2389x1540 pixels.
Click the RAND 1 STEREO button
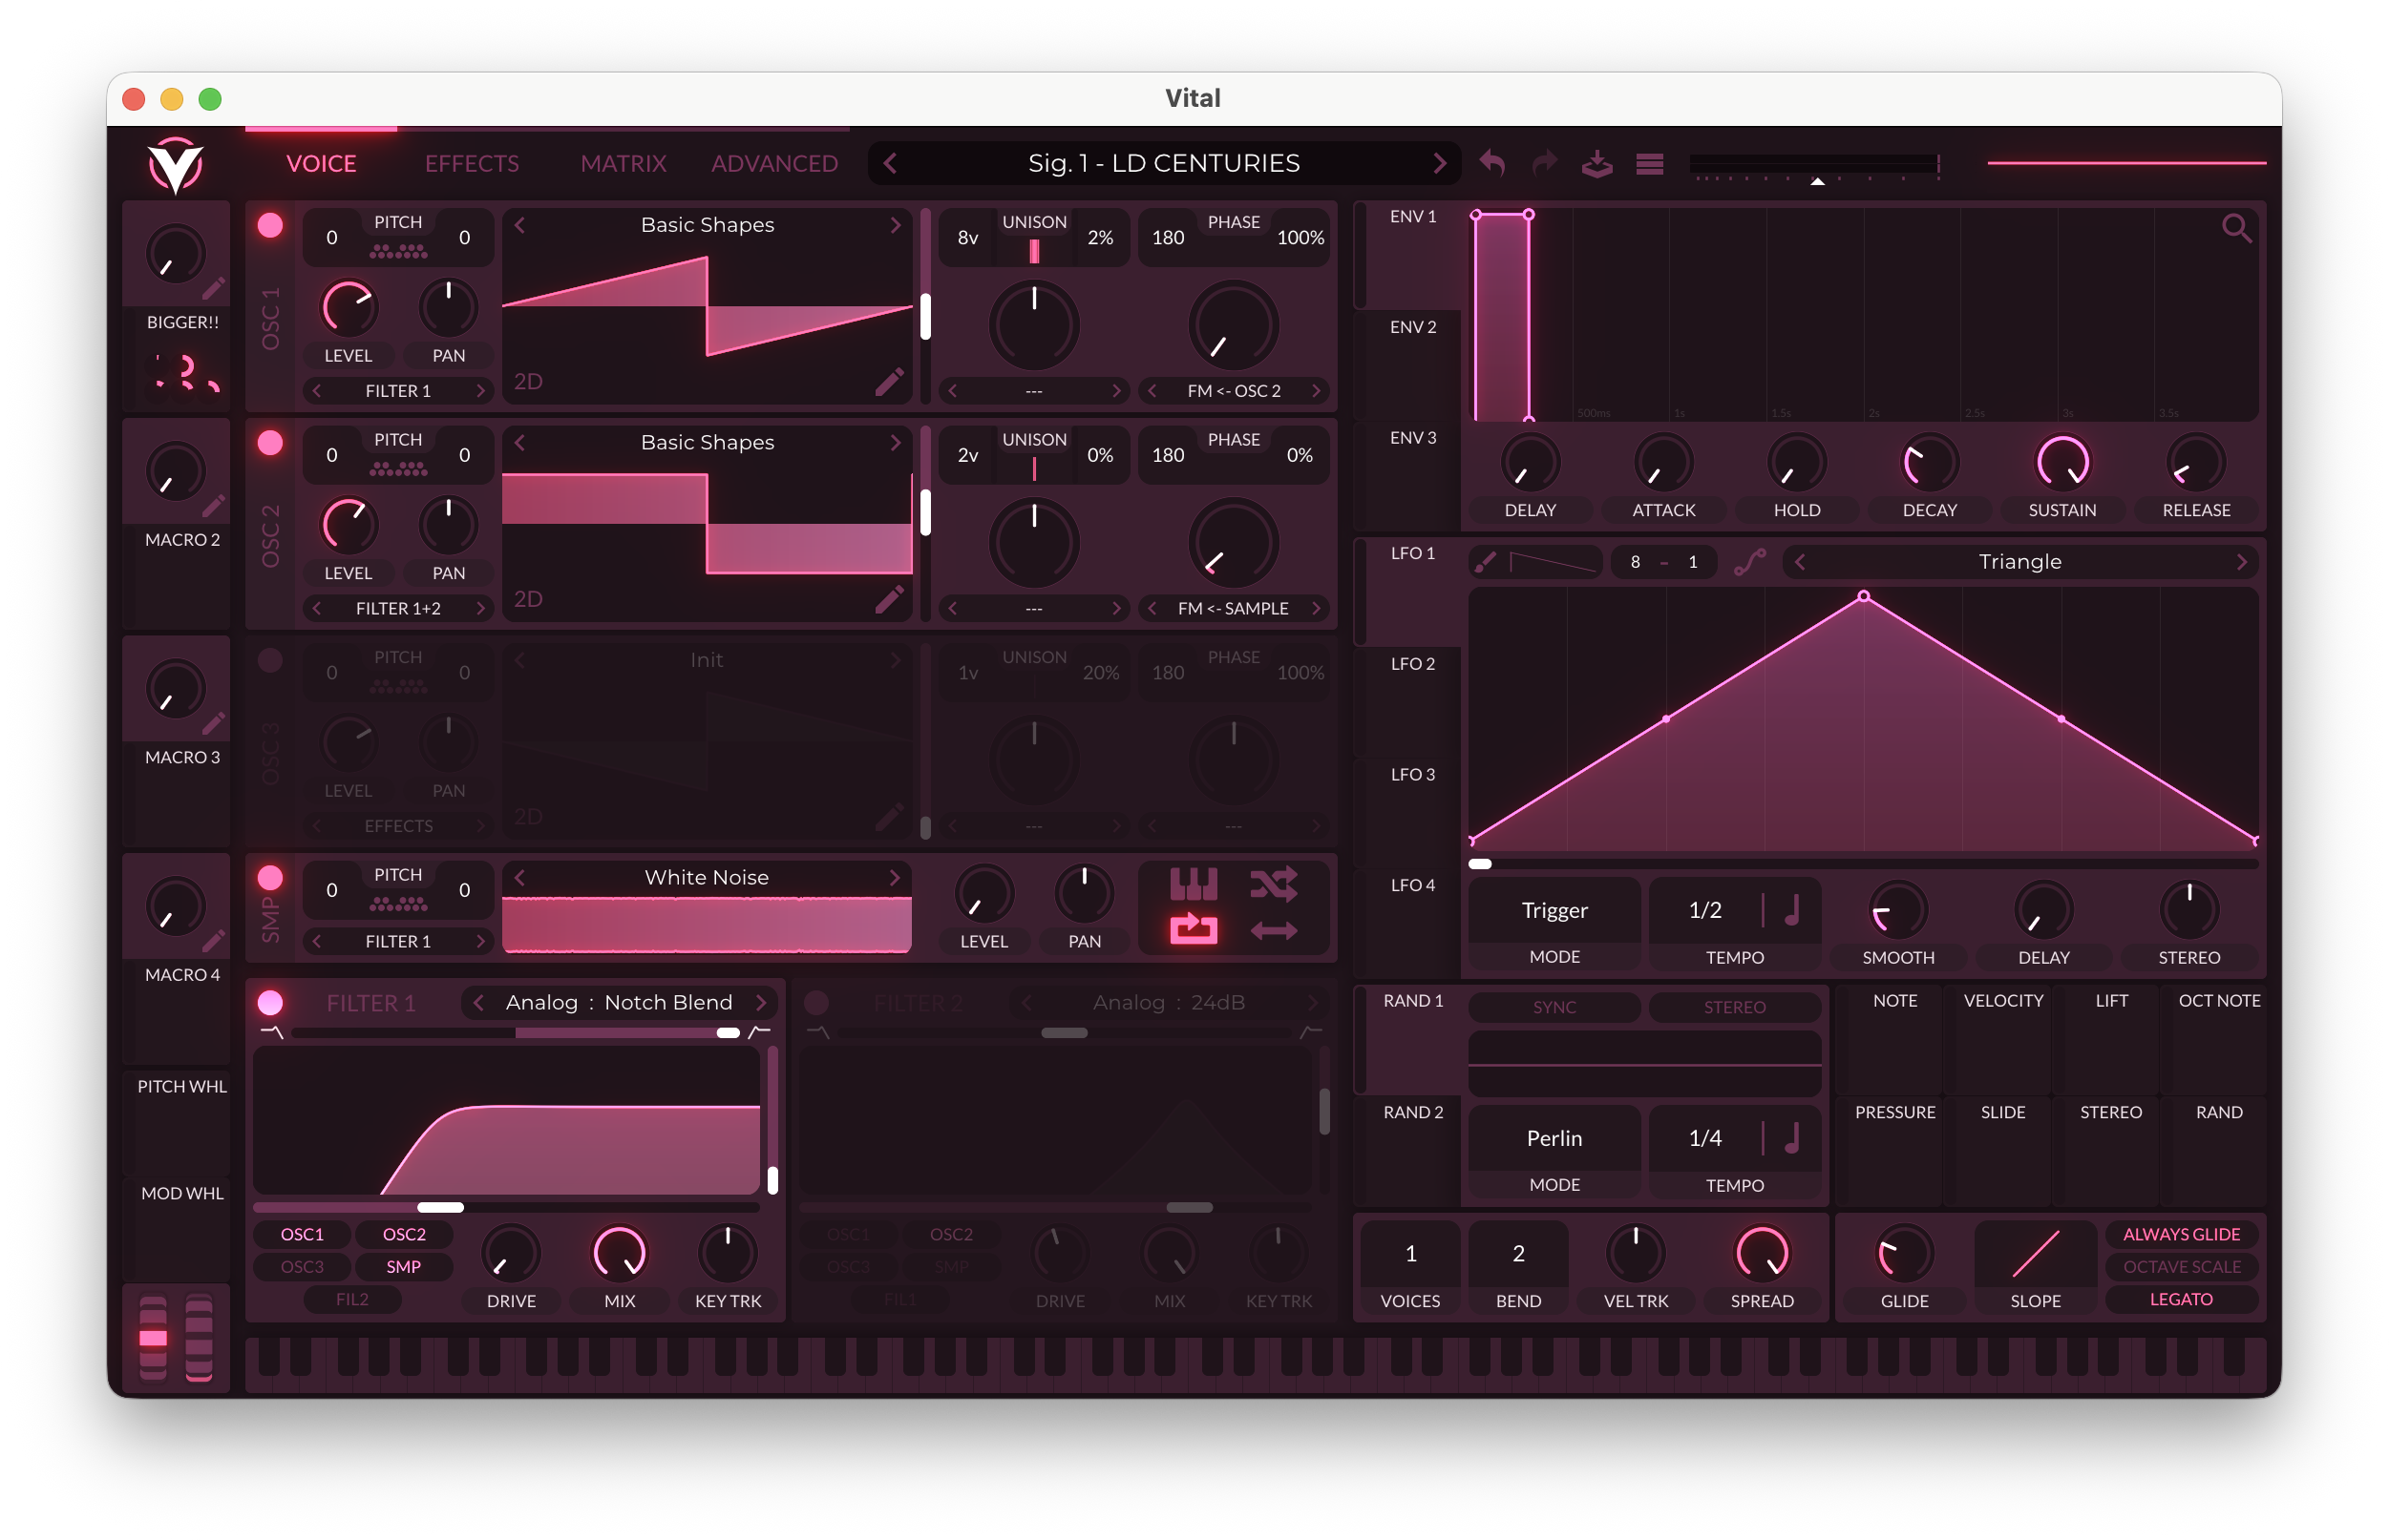1734,1007
